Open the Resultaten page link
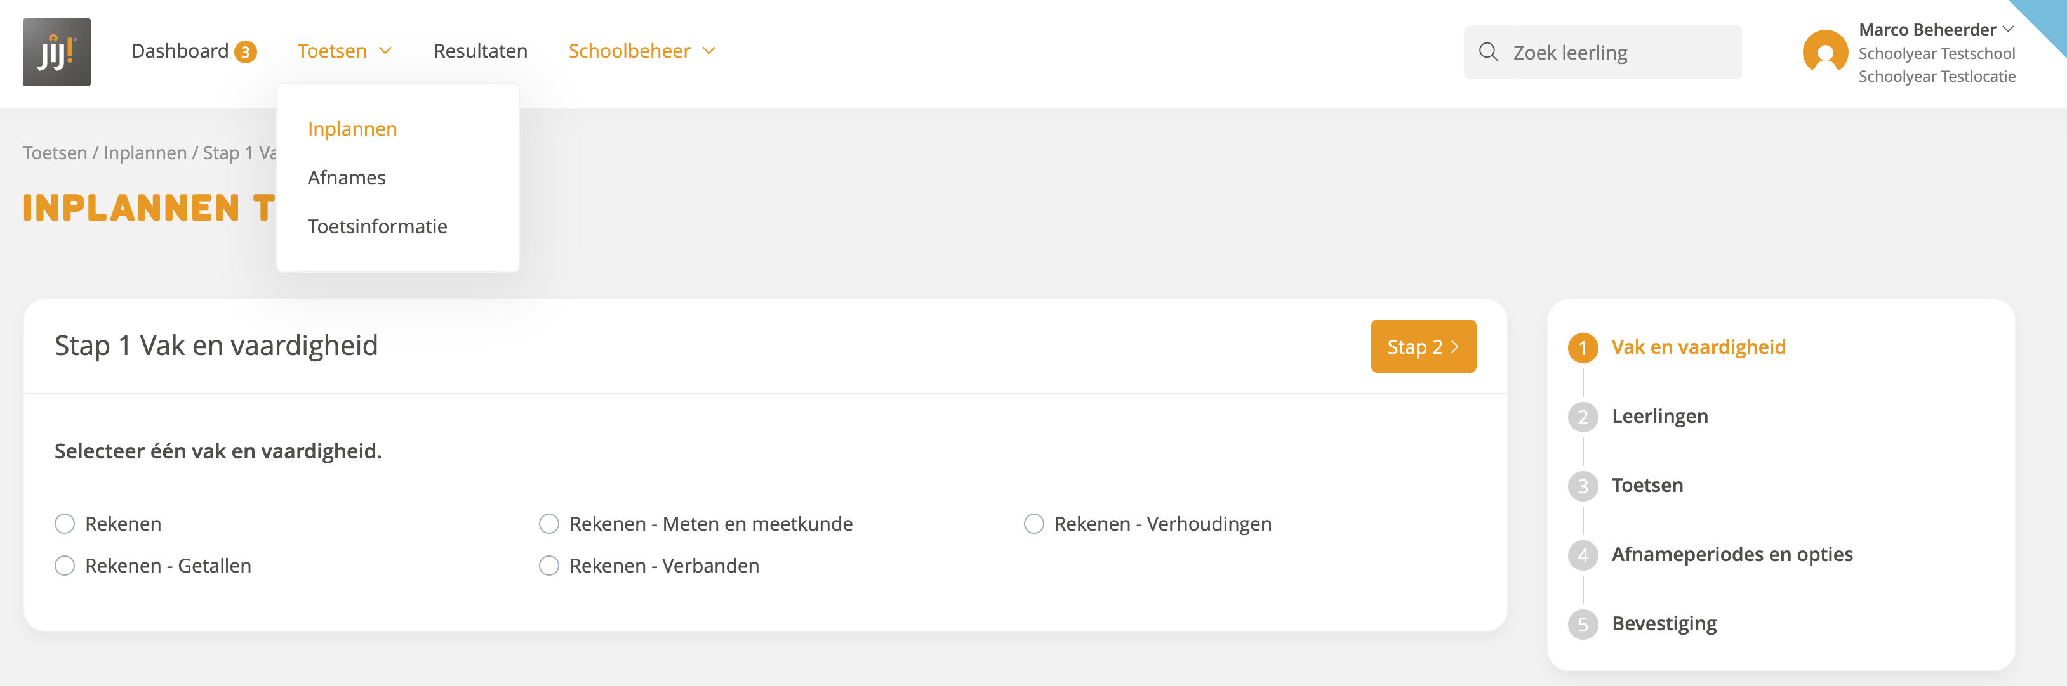Viewport: 2067px width, 686px height. pyautogui.click(x=481, y=51)
